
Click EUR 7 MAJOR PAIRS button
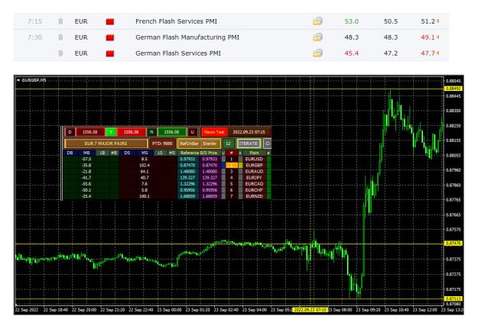tap(106, 144)
